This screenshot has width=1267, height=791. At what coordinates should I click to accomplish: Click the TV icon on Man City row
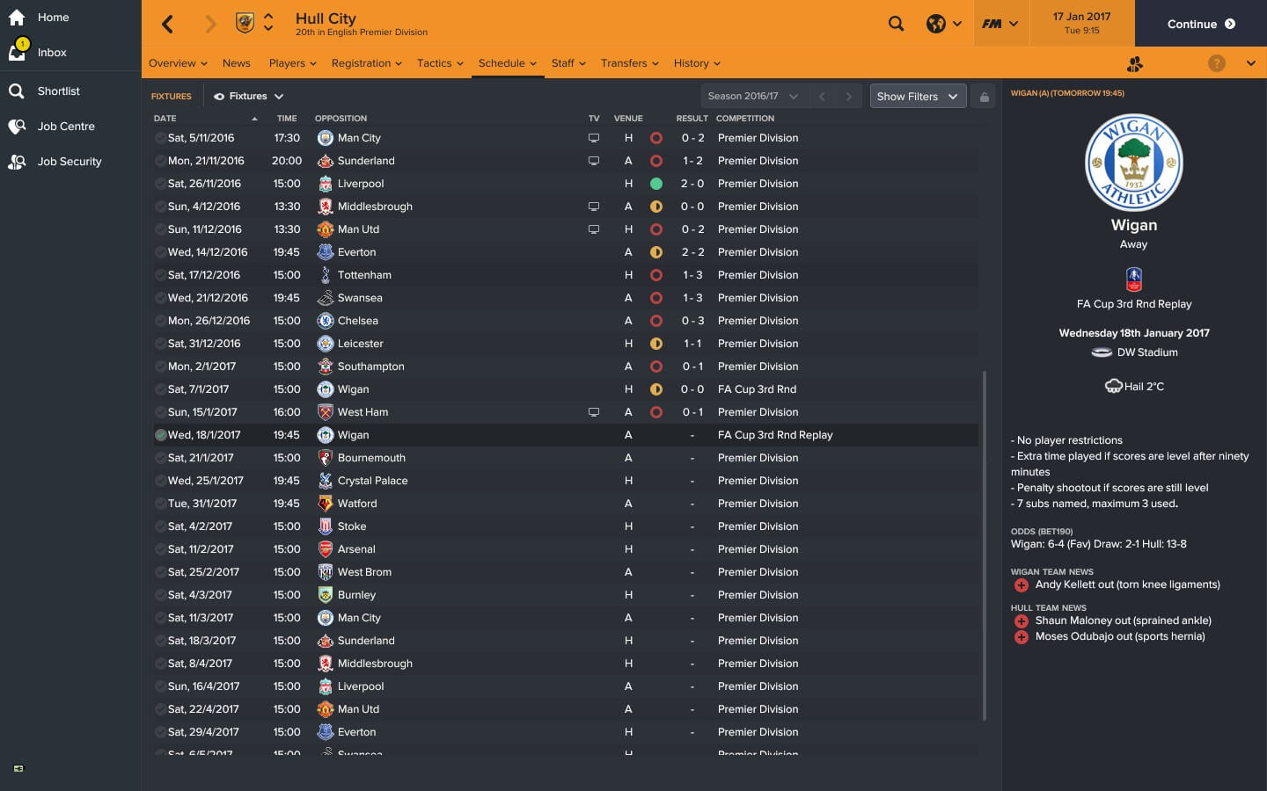click(594, 138)
